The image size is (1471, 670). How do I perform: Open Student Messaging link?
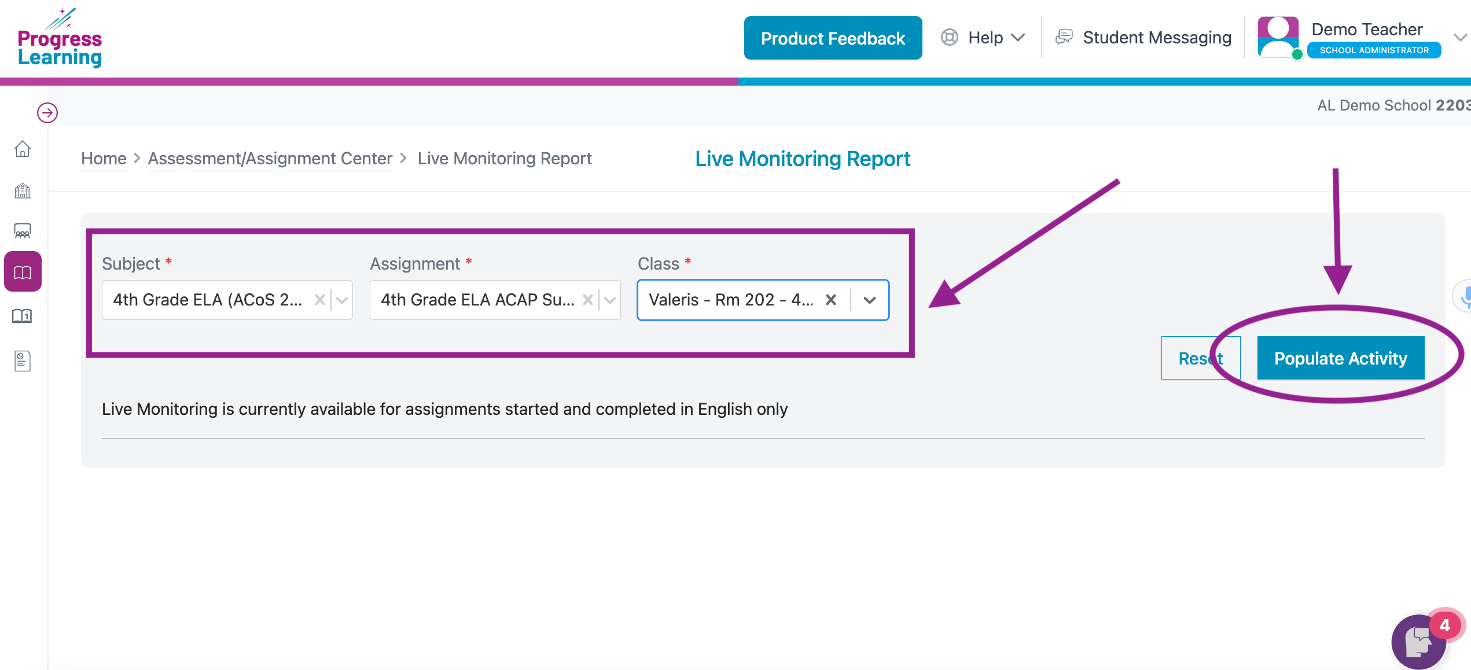pyautogui.click(x=1157, y=38)
